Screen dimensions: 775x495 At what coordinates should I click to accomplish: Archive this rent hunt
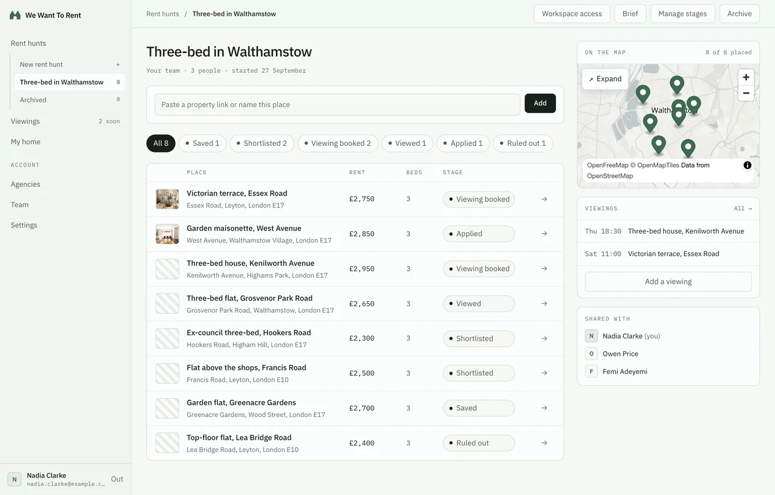(739, 14)
